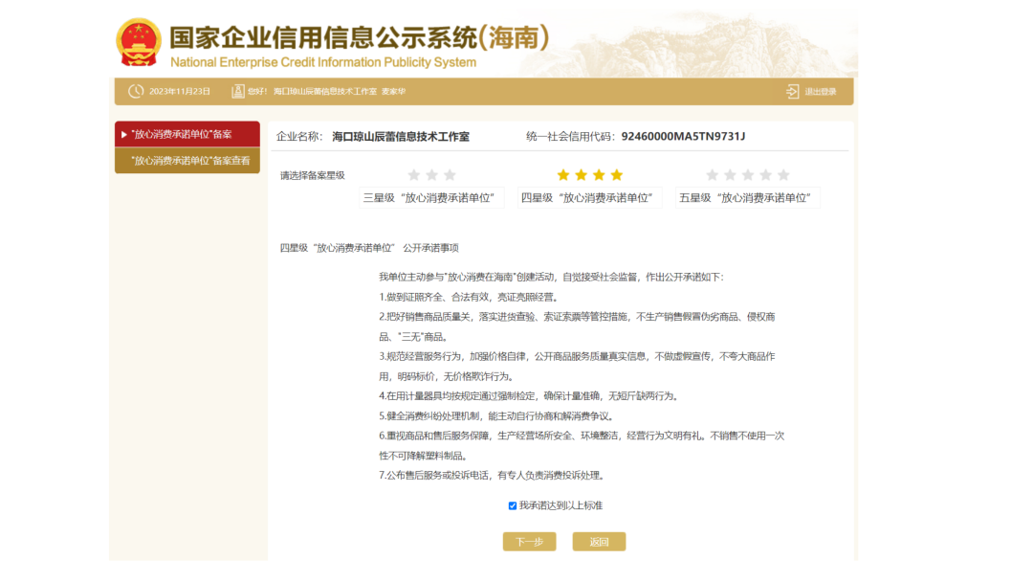The width and height of the screenshot is (1033, 582).
Task: Select the five-star rating stars
Action: [x=748, y=174]
